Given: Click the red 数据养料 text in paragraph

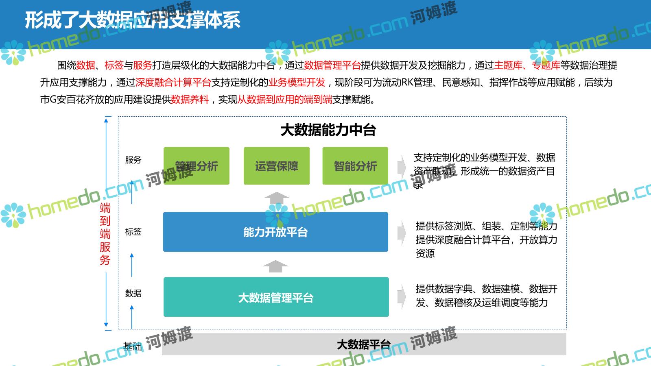Looking at the screenshot, I should [190, 100].
